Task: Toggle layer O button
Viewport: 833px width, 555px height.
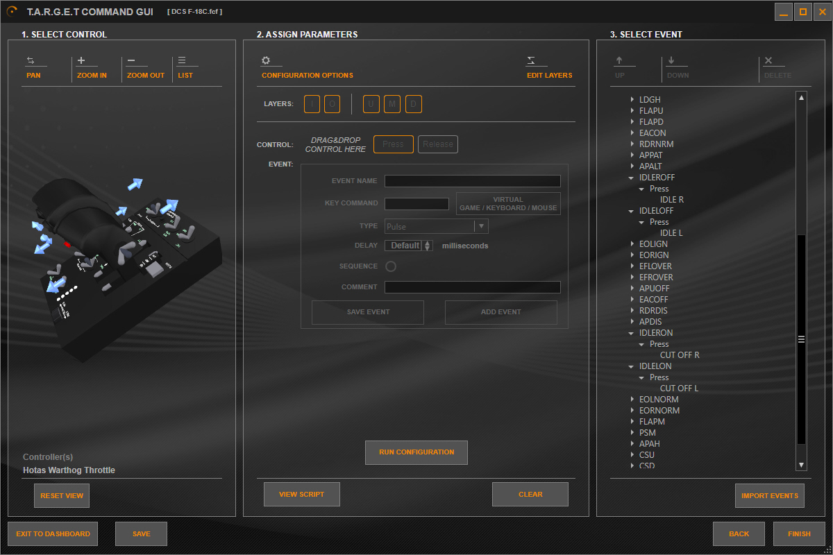Action: click(x=332, y=104)
